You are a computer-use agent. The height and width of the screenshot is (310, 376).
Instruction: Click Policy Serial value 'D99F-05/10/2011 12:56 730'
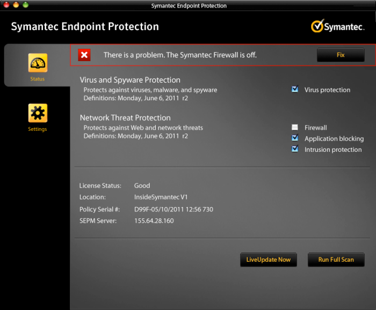coord(173,210)
